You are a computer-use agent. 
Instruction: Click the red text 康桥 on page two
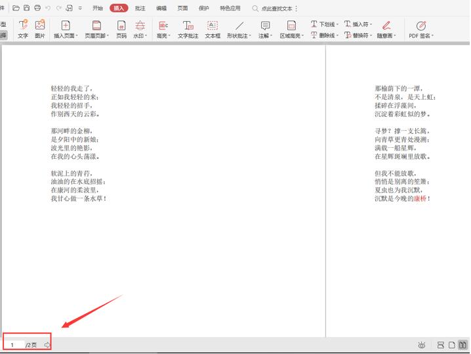pos(420,198)
